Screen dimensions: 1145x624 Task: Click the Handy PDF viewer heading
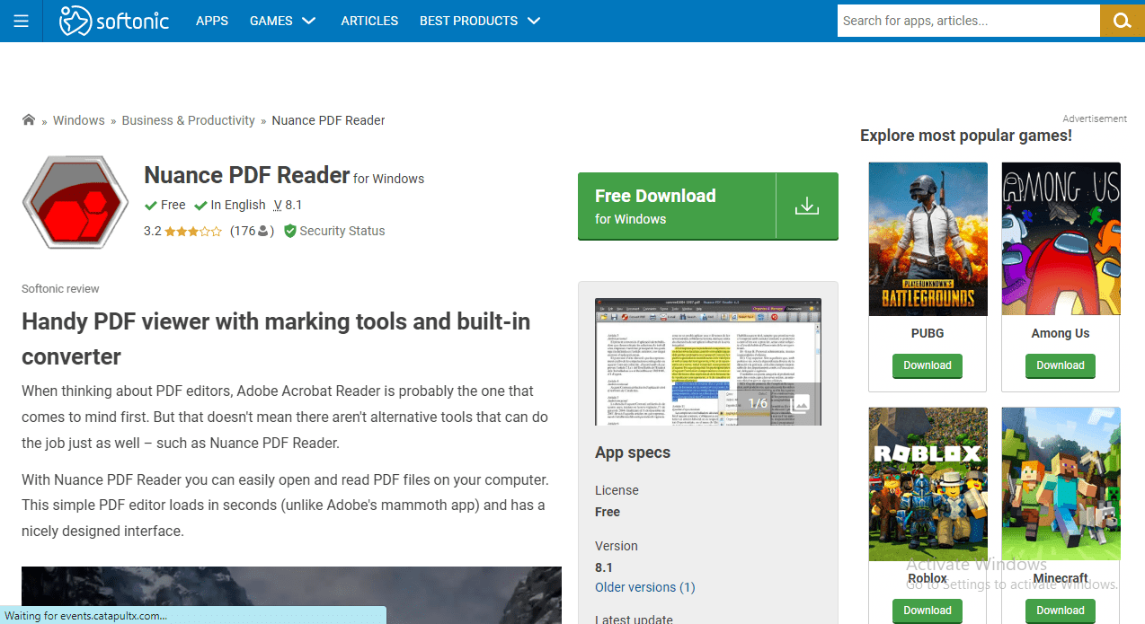click(x=276, y=338)
